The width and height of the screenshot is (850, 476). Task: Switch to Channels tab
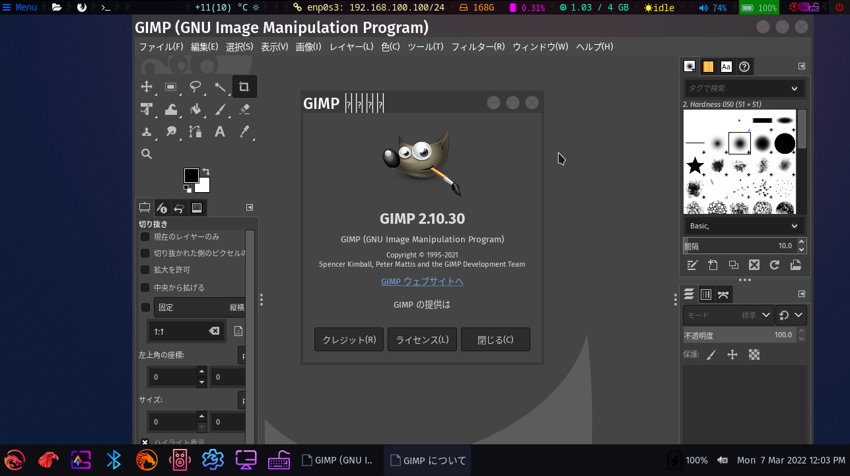tap(705, 294)
